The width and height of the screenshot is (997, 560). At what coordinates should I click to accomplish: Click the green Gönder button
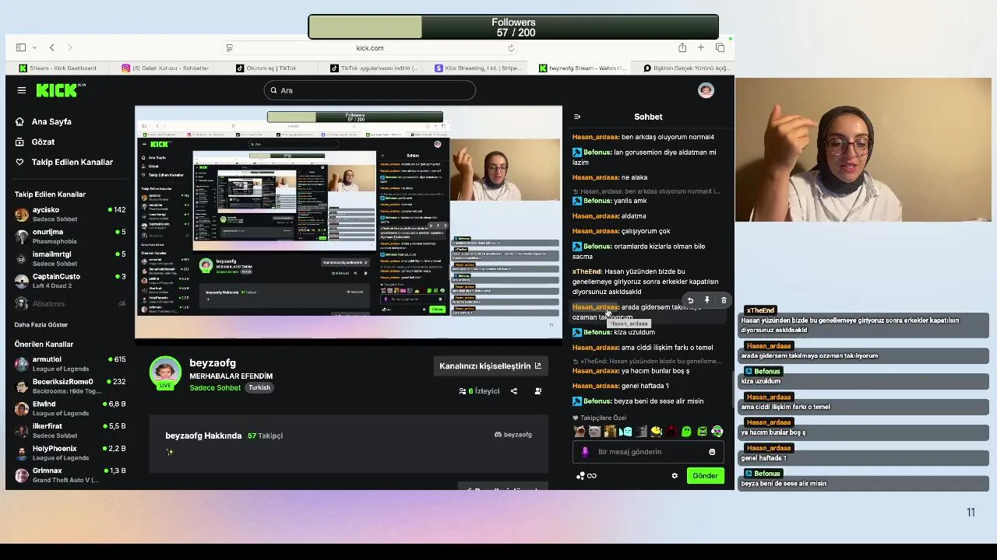[x=706, y=476]
